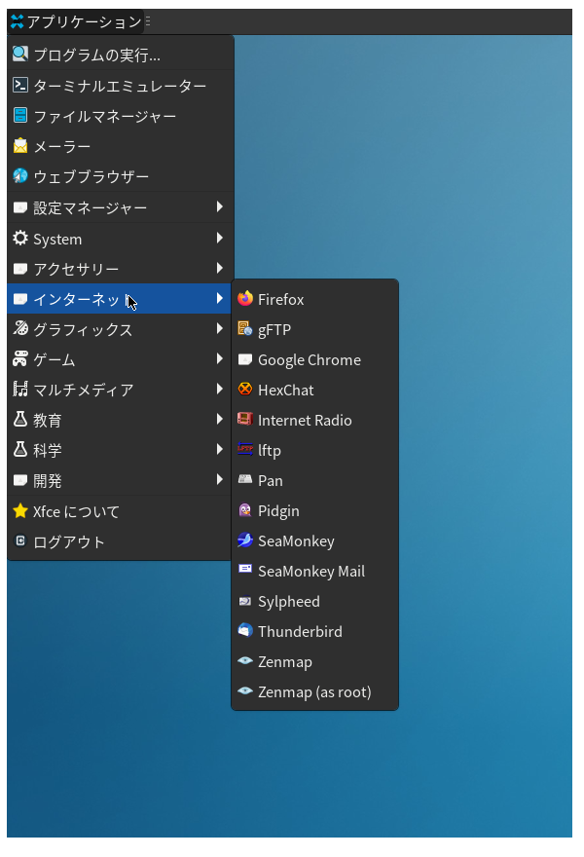Click the flask icon beside 科学
Image resolution: width=584 pixels, height=857 pixels.
click(x=20, y=449)
